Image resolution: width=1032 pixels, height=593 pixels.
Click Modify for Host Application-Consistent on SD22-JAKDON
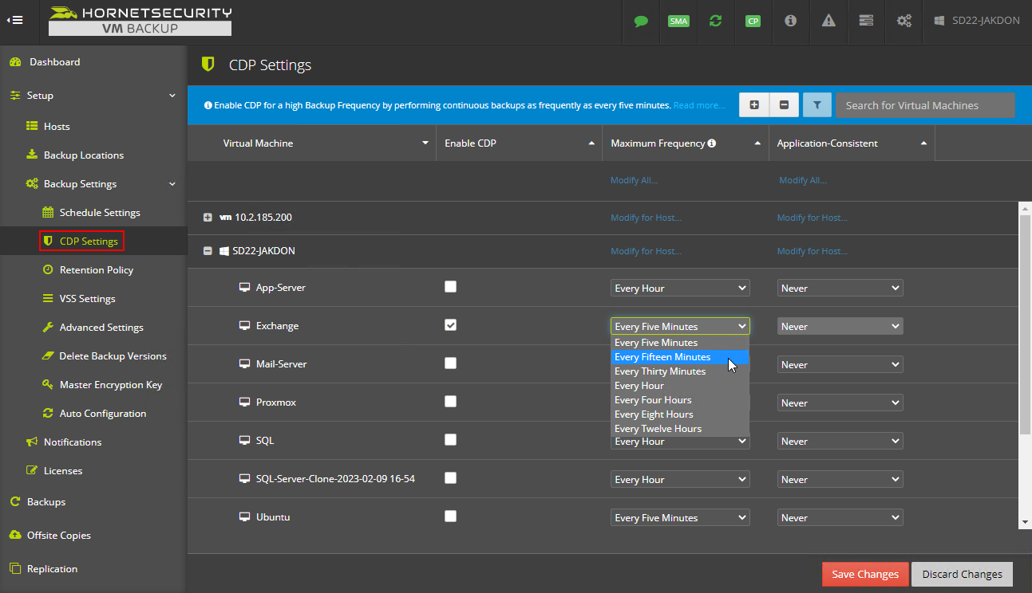813,251
